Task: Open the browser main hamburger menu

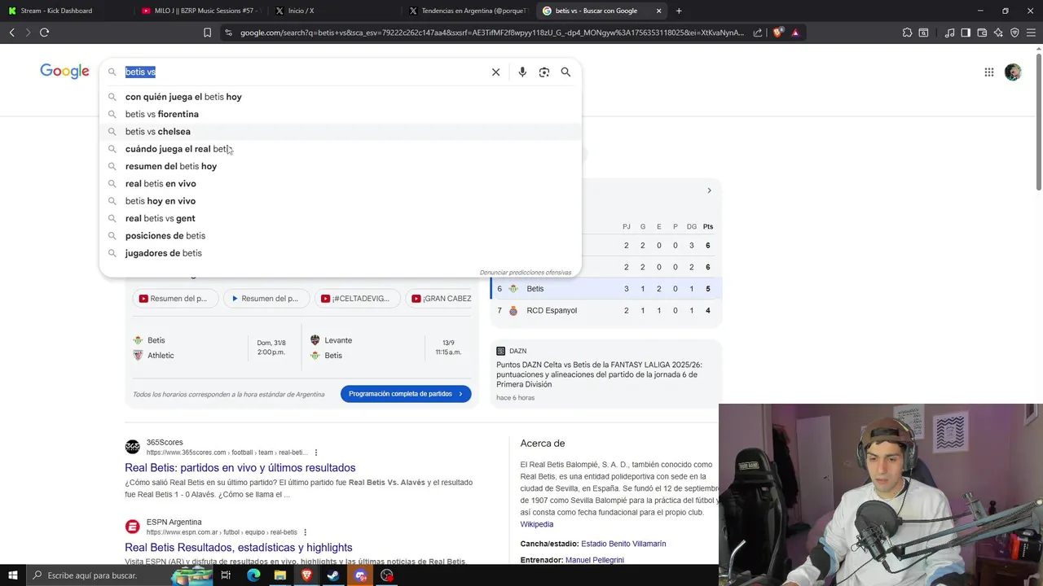Action: click(1031, 33)
